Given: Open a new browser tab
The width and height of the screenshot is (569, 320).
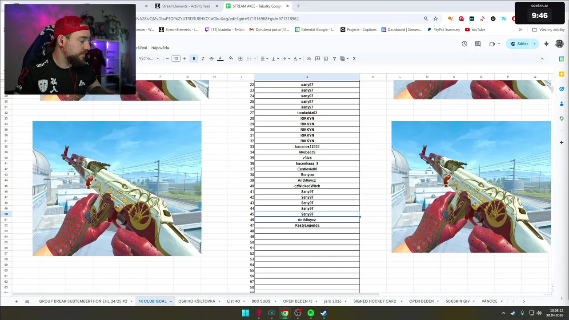Looking at the screenshot, I should point(298,6).
